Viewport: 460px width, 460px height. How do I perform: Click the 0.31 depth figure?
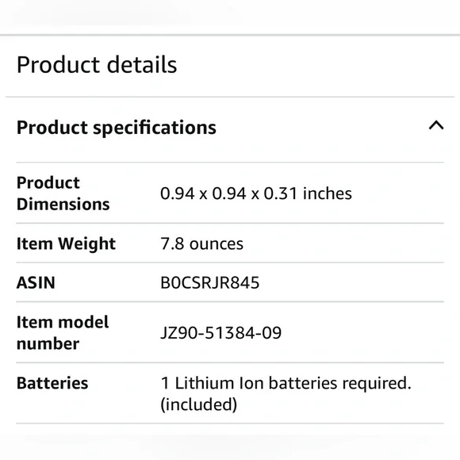[281, 194]
